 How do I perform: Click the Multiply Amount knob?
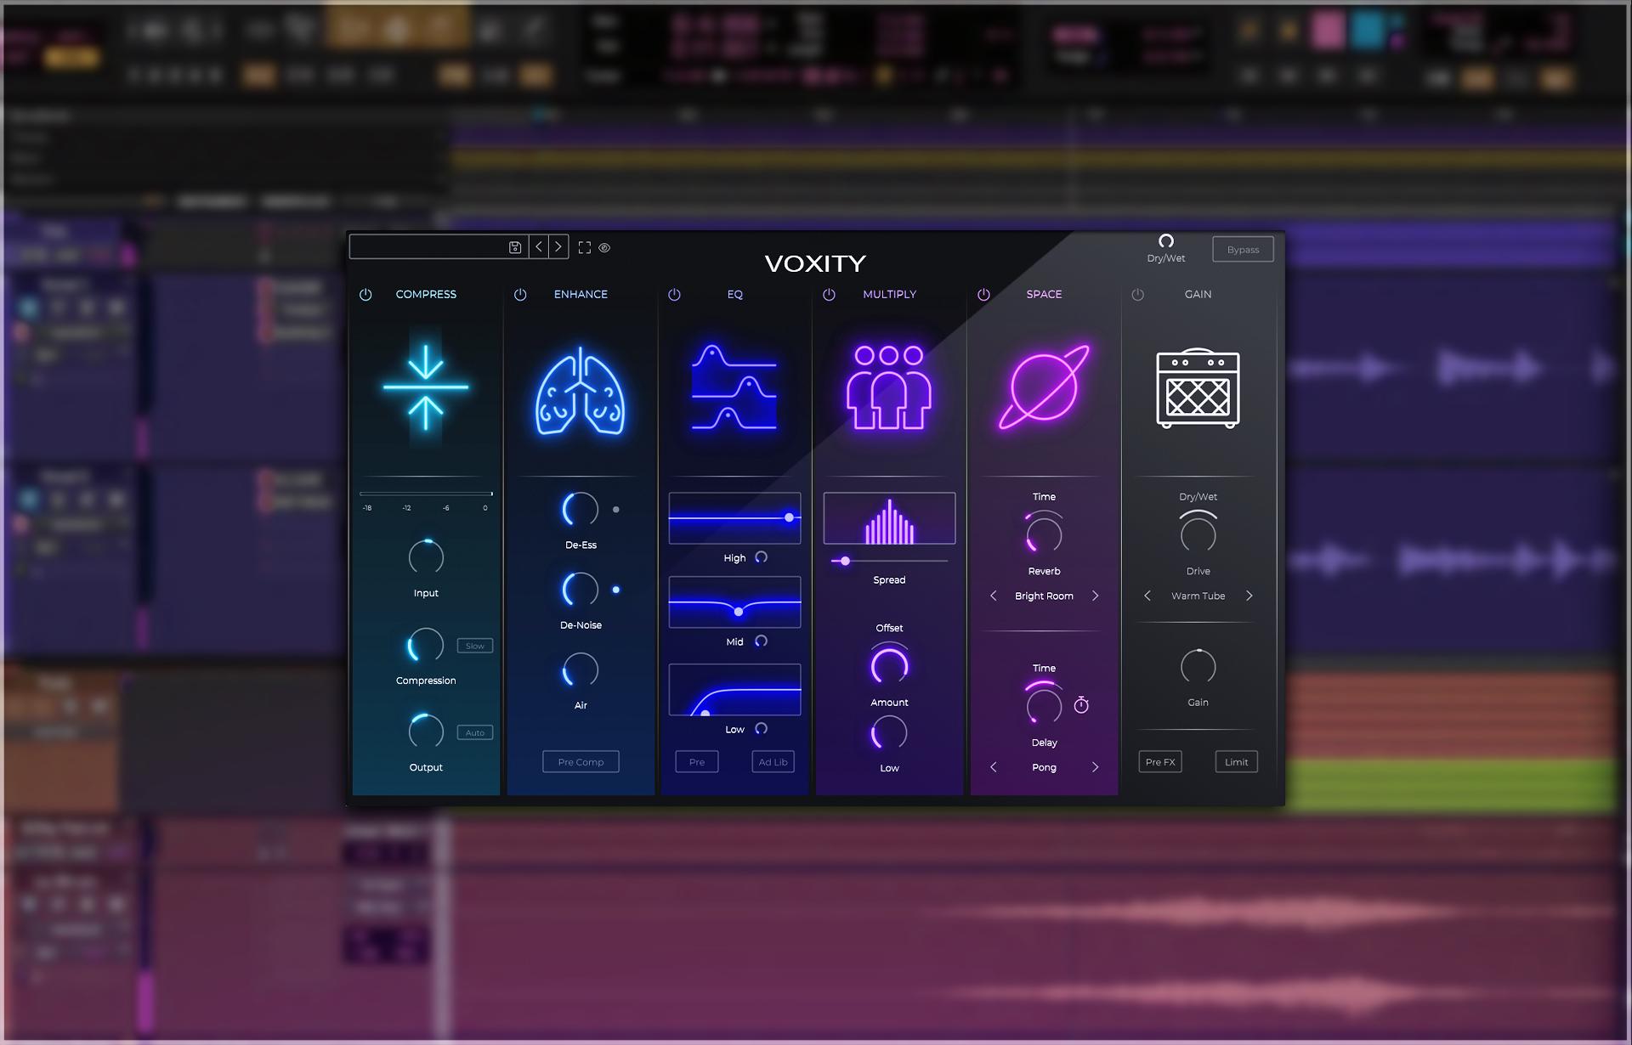889,665
